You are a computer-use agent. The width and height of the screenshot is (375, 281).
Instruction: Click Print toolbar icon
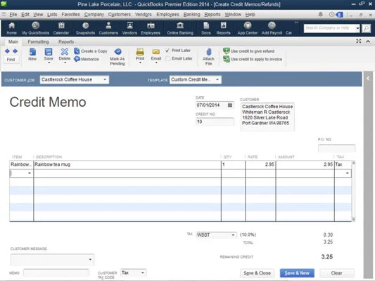[x=140, y=55]
